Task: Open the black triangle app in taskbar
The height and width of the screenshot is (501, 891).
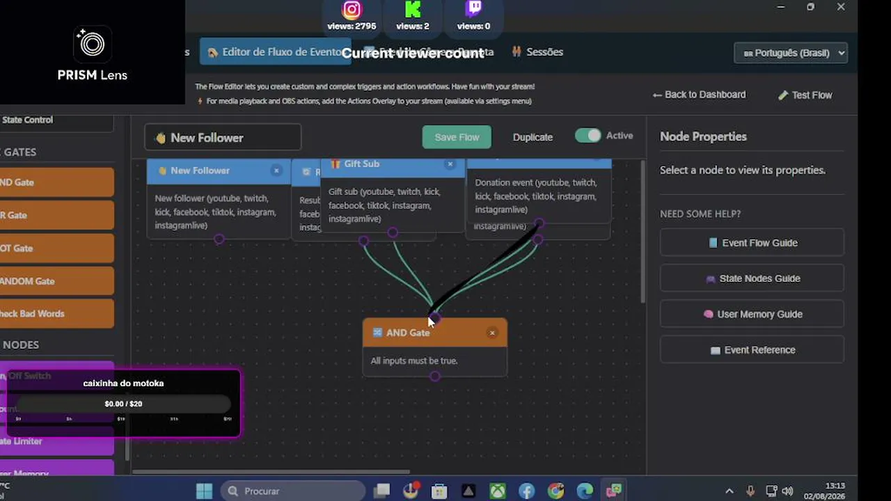Action: [x=468, y=491]
